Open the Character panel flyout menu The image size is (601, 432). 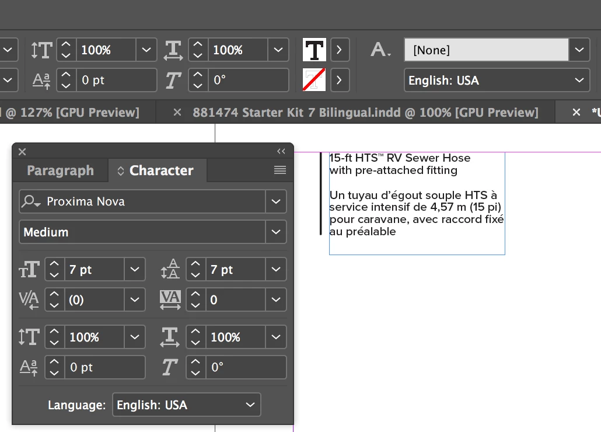[280, 170]
